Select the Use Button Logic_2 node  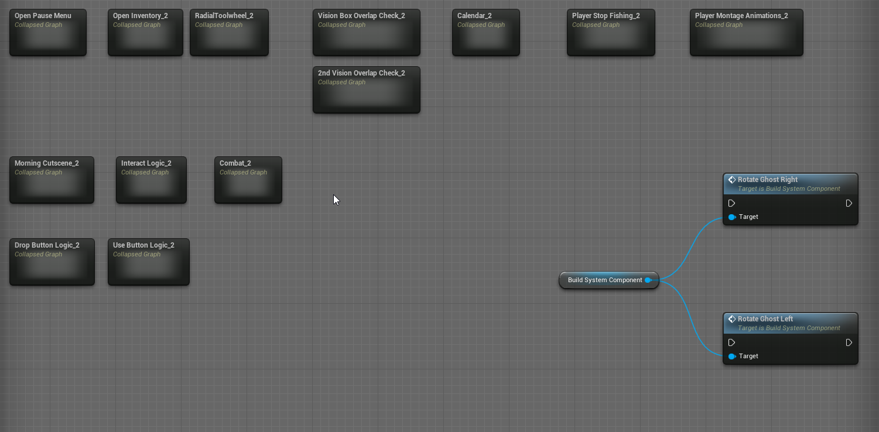[x=148, y=262]
